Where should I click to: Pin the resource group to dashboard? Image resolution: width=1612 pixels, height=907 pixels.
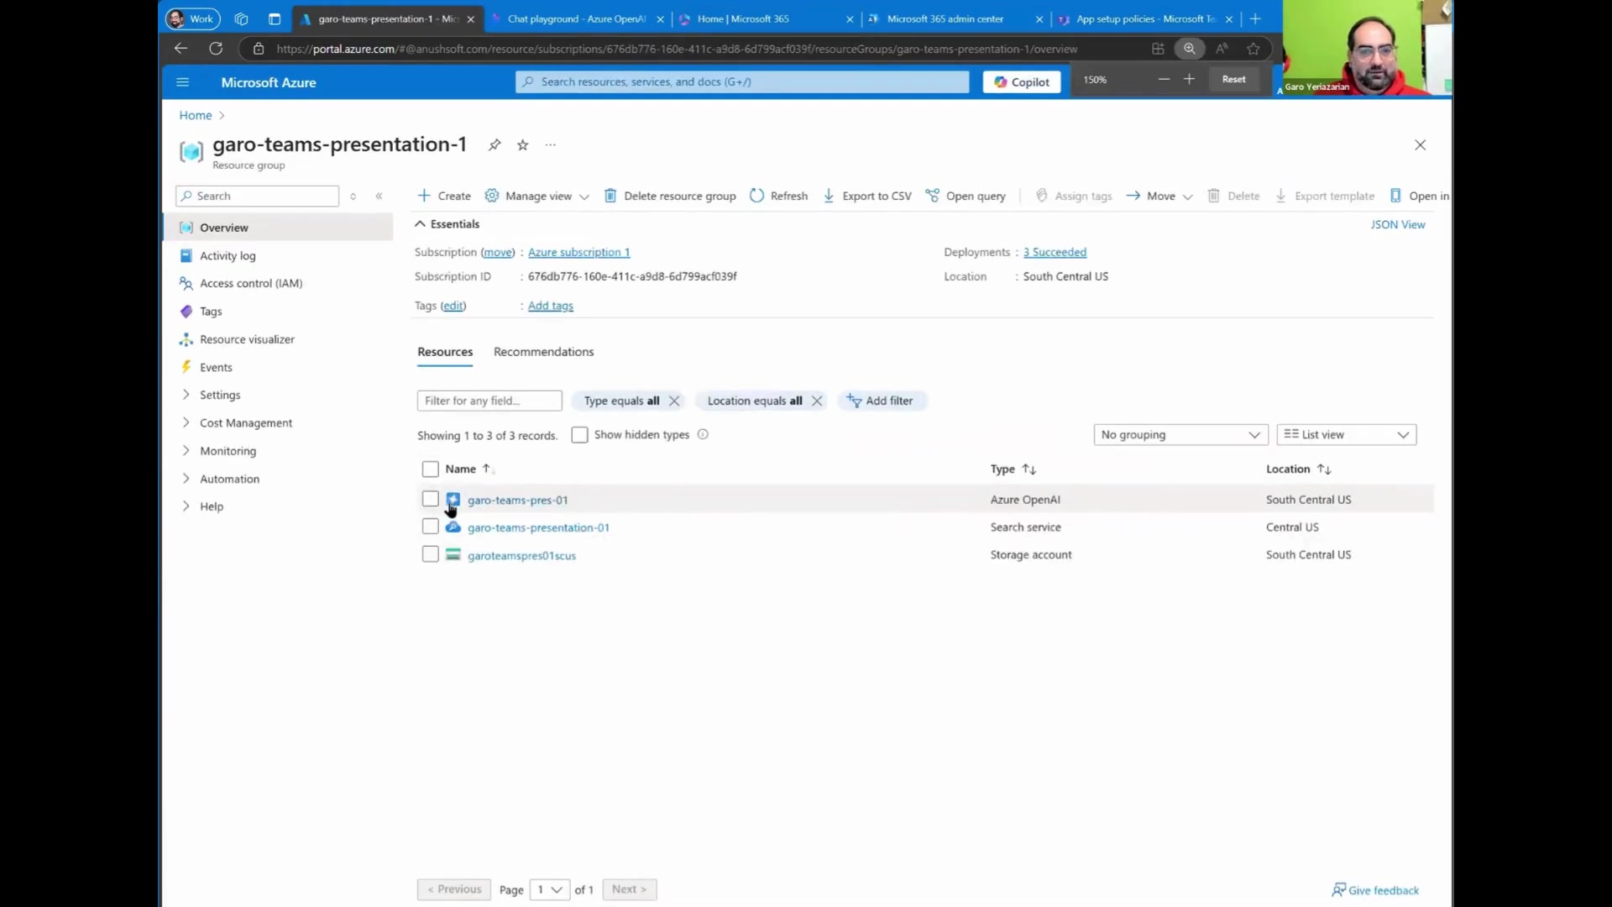(495, 145)
